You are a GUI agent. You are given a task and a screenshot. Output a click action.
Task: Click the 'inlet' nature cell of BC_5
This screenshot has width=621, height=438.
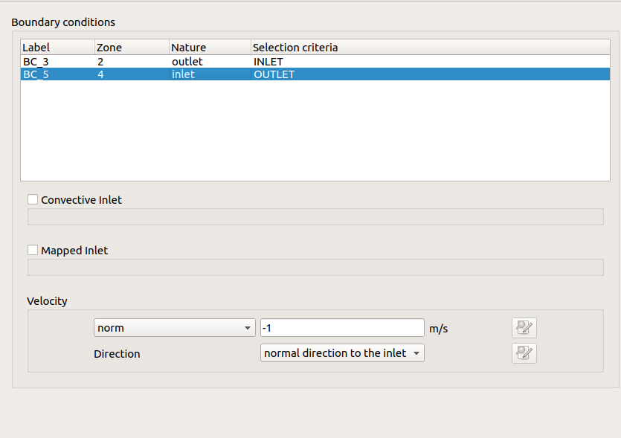point(183,74)
